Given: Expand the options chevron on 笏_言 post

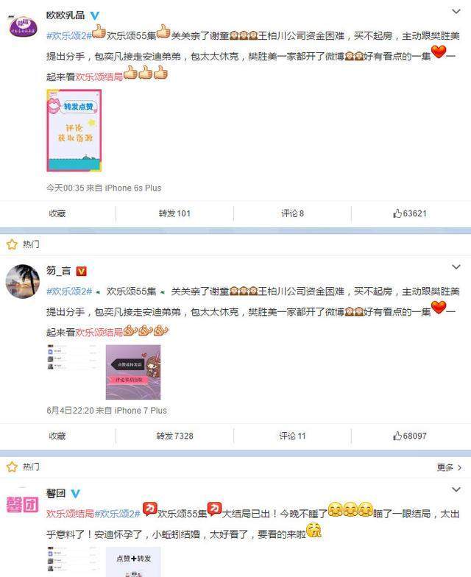Looking at the screenshot, I should coord(456,266).
